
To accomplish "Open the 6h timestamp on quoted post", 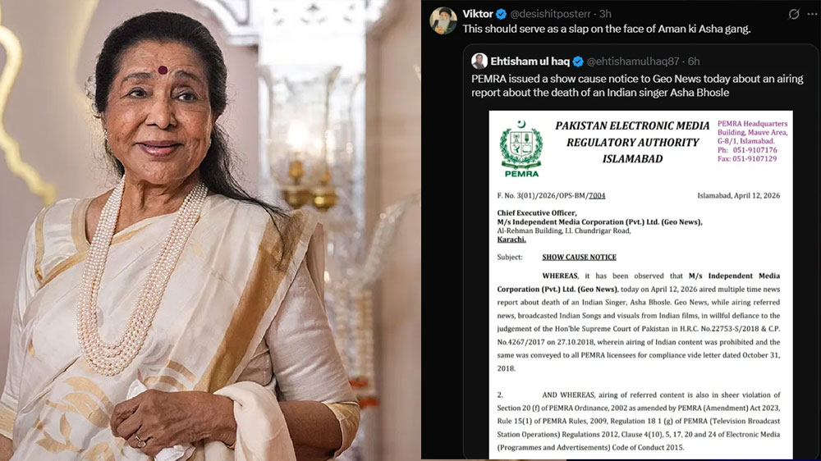I will pyautogui.click(x=694, y=62).
